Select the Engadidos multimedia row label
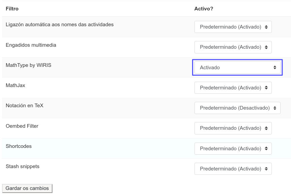This screenshot has width=291, height=196. [31, 45]
